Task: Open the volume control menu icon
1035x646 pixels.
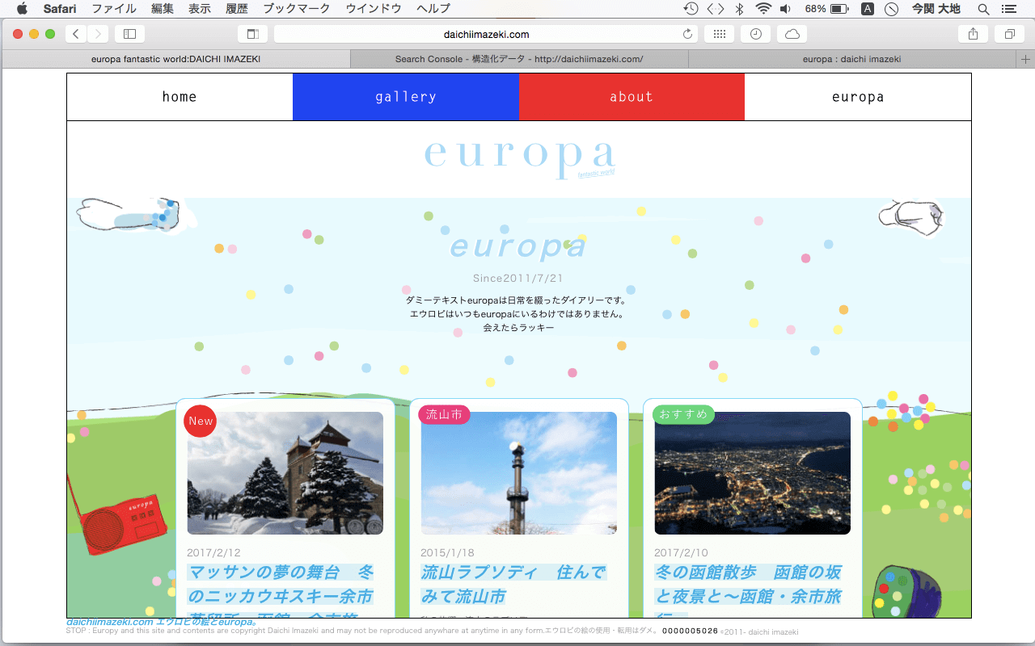Action: pos(786,9)
